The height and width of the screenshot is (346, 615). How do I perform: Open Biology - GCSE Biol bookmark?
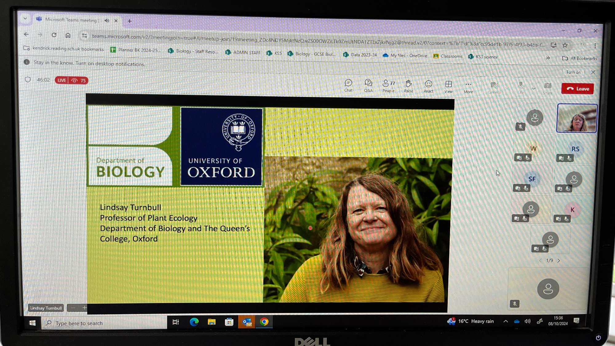click(x=311, y=54)
